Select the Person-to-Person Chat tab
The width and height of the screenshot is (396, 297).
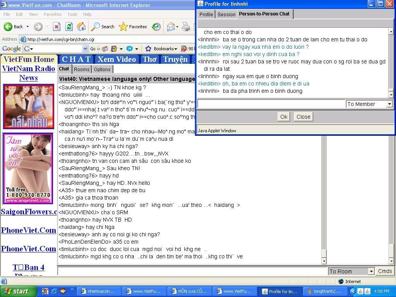coord(264,14)
